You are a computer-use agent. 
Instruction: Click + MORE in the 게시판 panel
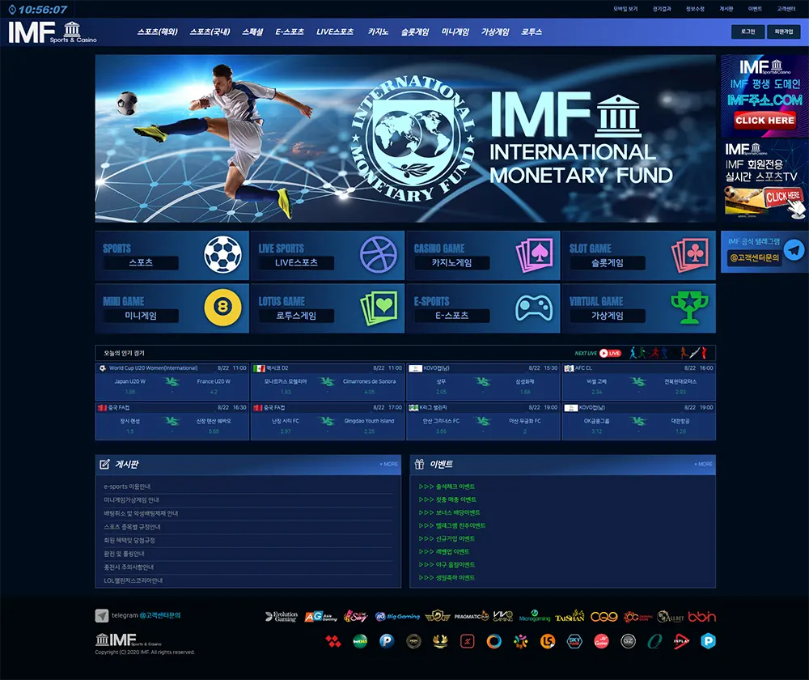(x=388, y=464)
